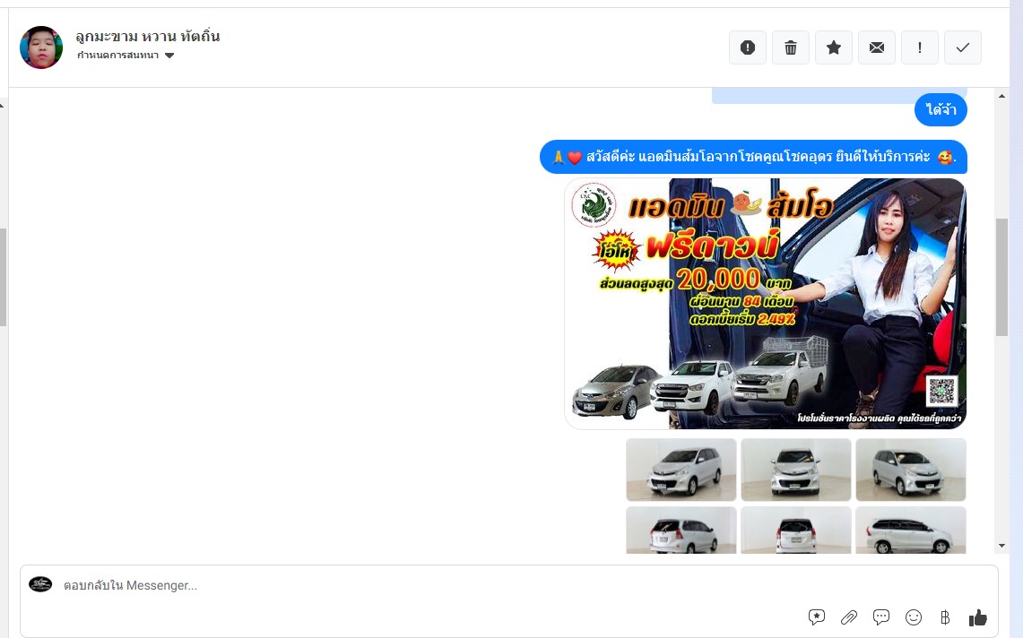Click the ได้จ้า message bubble
Screen dimensions: 1023x638
pyautogui.click(x=941, y=109)
